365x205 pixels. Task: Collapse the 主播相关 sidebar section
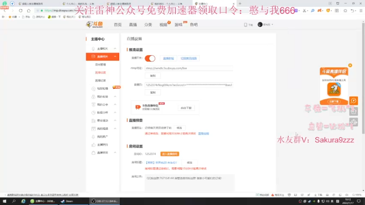pyautogui.click(x=115, y=49)
